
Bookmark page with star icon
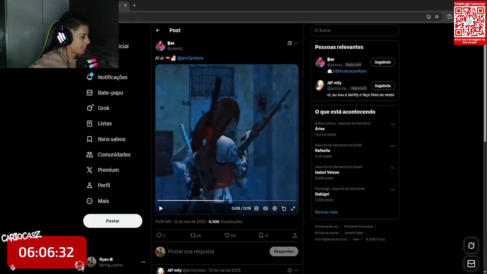coord(437,17)
